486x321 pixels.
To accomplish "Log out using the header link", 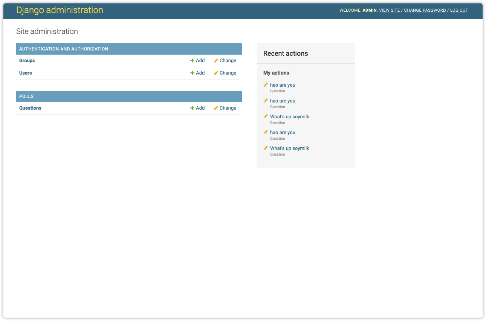I will [x=459, y=11].
